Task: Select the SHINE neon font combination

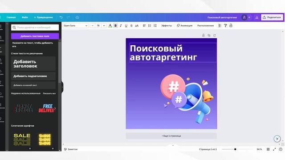Action: point(45,140)
